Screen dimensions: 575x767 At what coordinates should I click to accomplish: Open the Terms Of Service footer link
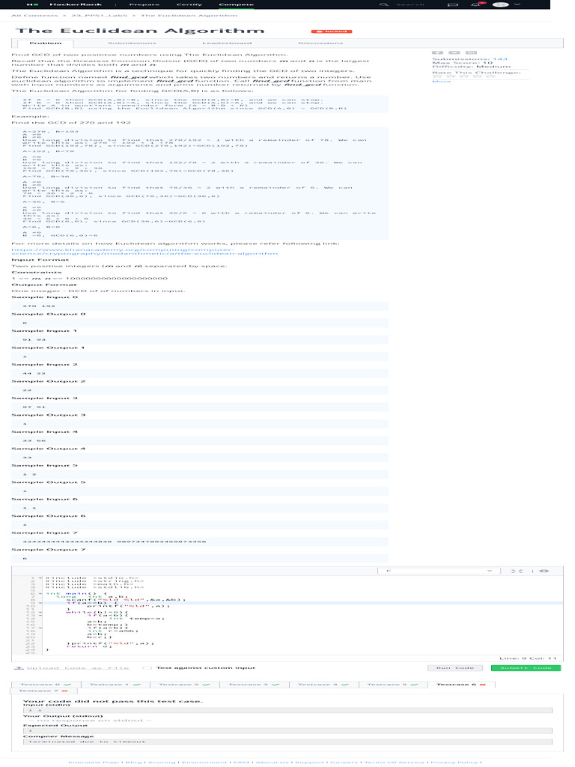pyautogui.click(x=394, y=762)
